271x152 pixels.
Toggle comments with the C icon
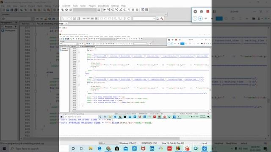pyautogui.click(x=129, y=19)
